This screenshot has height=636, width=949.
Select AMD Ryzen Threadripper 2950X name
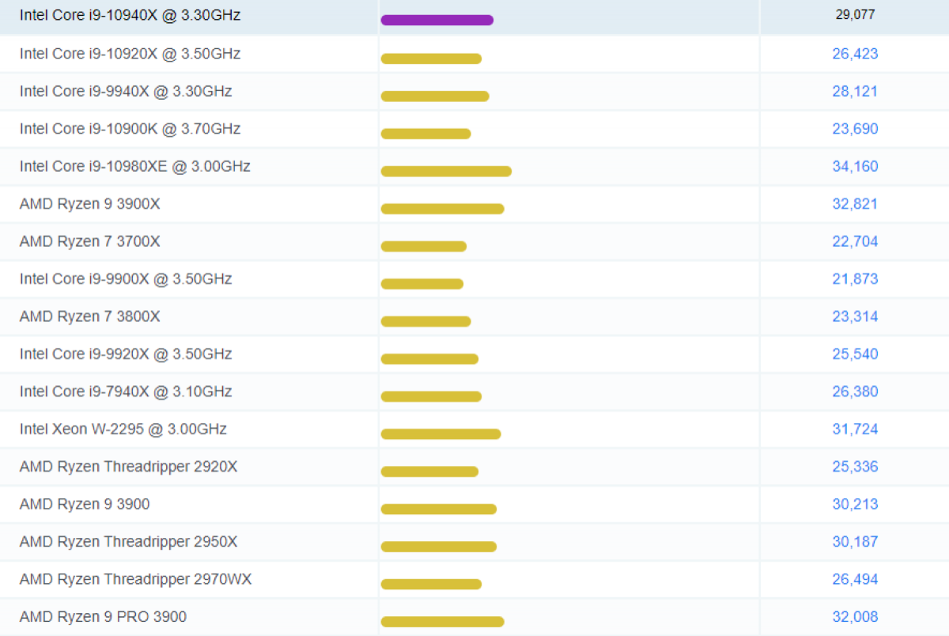[128, 542]
